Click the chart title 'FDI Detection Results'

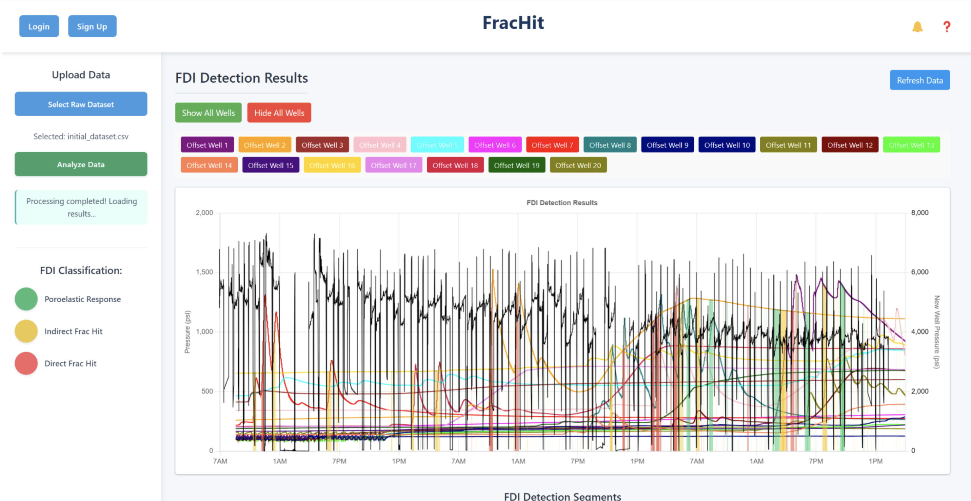click(x=562, y=202)
